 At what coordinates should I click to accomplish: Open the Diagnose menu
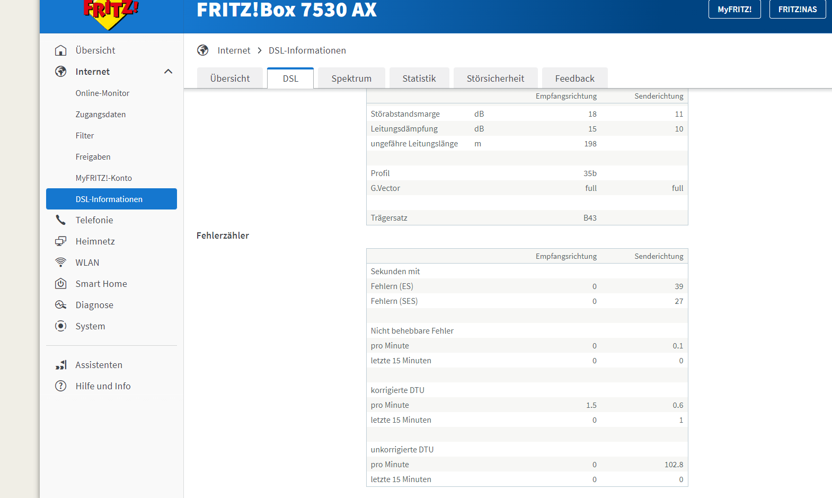coord(94,305)
